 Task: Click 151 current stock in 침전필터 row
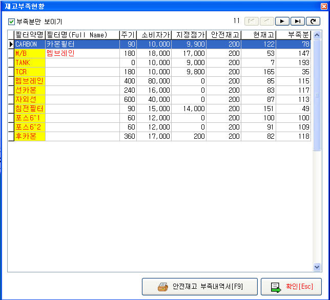(x=259, y=109)
